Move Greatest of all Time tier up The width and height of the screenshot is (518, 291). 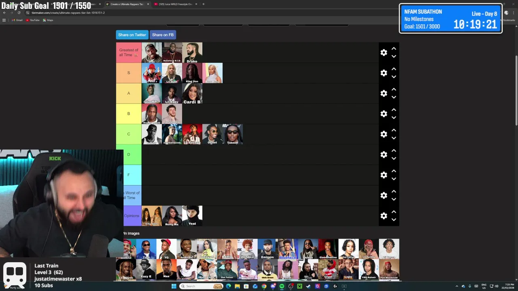pos(394,48)
